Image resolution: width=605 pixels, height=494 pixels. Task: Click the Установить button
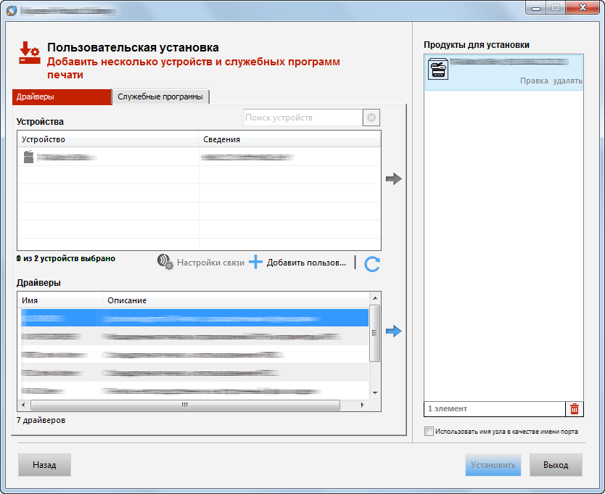click(x=493, y=465)
